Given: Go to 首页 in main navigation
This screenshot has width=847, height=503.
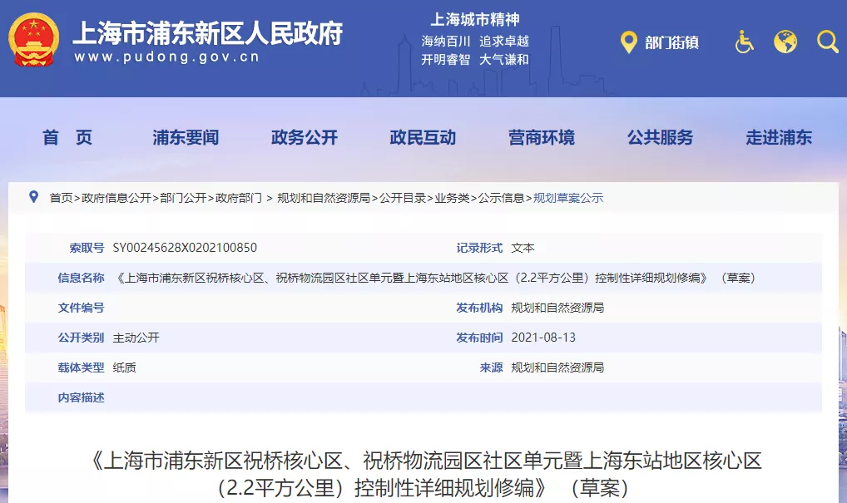Looking at the screenshot, I should (x=67, y=138).
